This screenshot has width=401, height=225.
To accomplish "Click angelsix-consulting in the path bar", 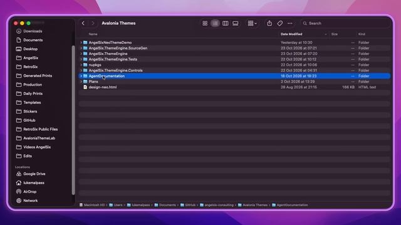I will (x=217, y=205).
